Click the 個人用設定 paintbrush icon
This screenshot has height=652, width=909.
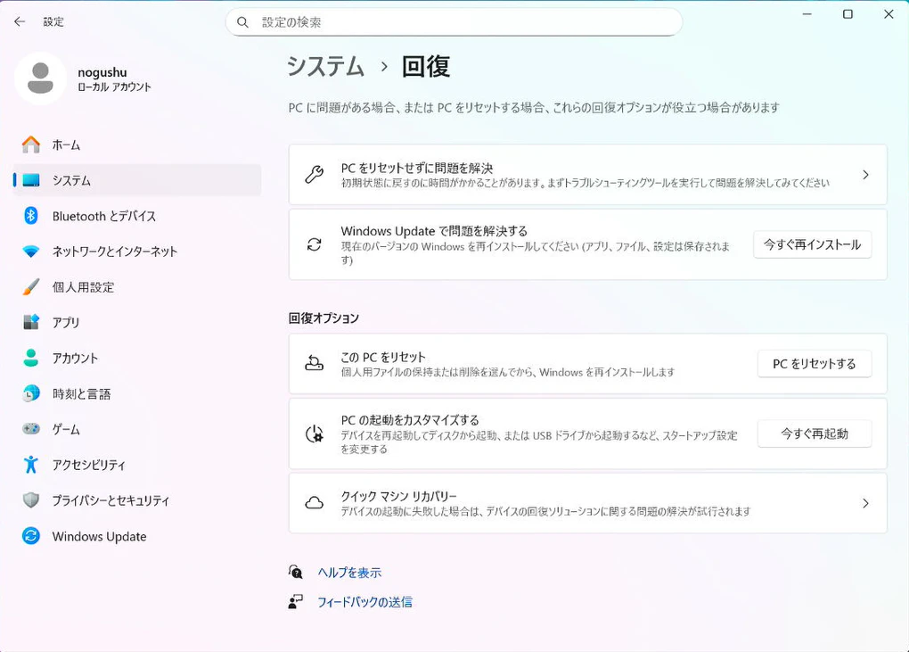click(30, 286)
